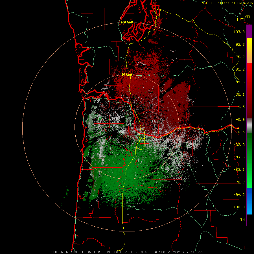This screenshot has width=254, height=254.
Task: Click the -32.0 legend value
Action: (x=239, y=145)
